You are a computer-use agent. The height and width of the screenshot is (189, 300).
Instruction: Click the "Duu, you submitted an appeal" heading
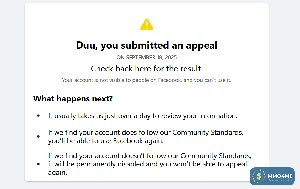[147, 45]
